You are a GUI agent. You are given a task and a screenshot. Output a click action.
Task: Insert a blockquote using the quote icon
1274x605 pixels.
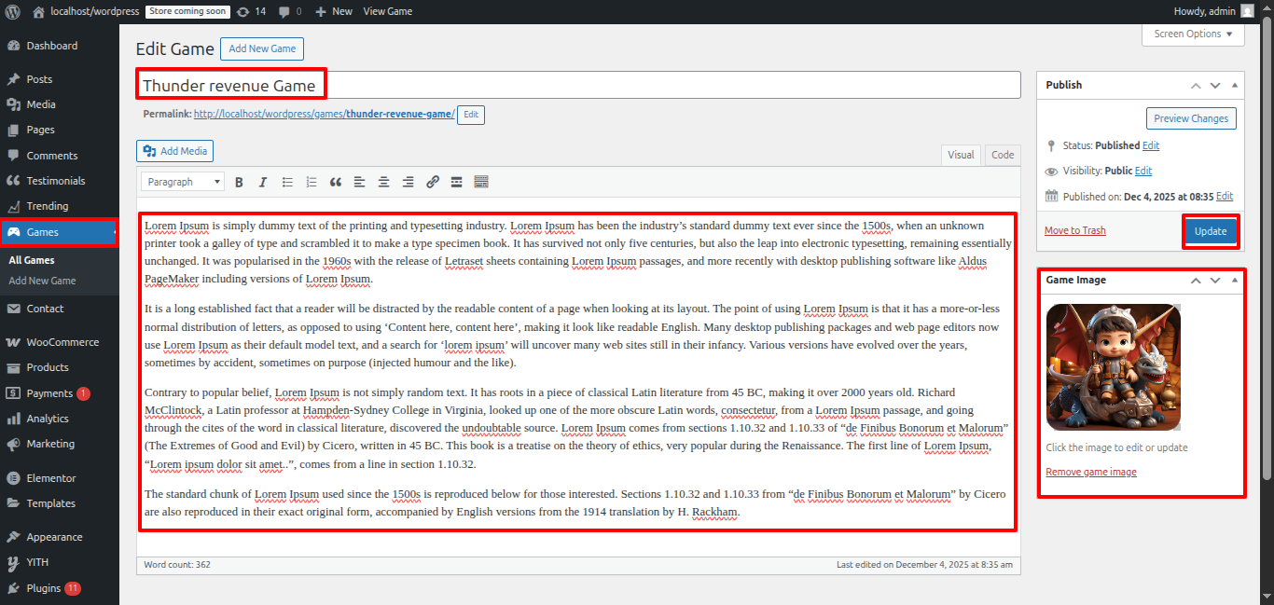[336, 182]
